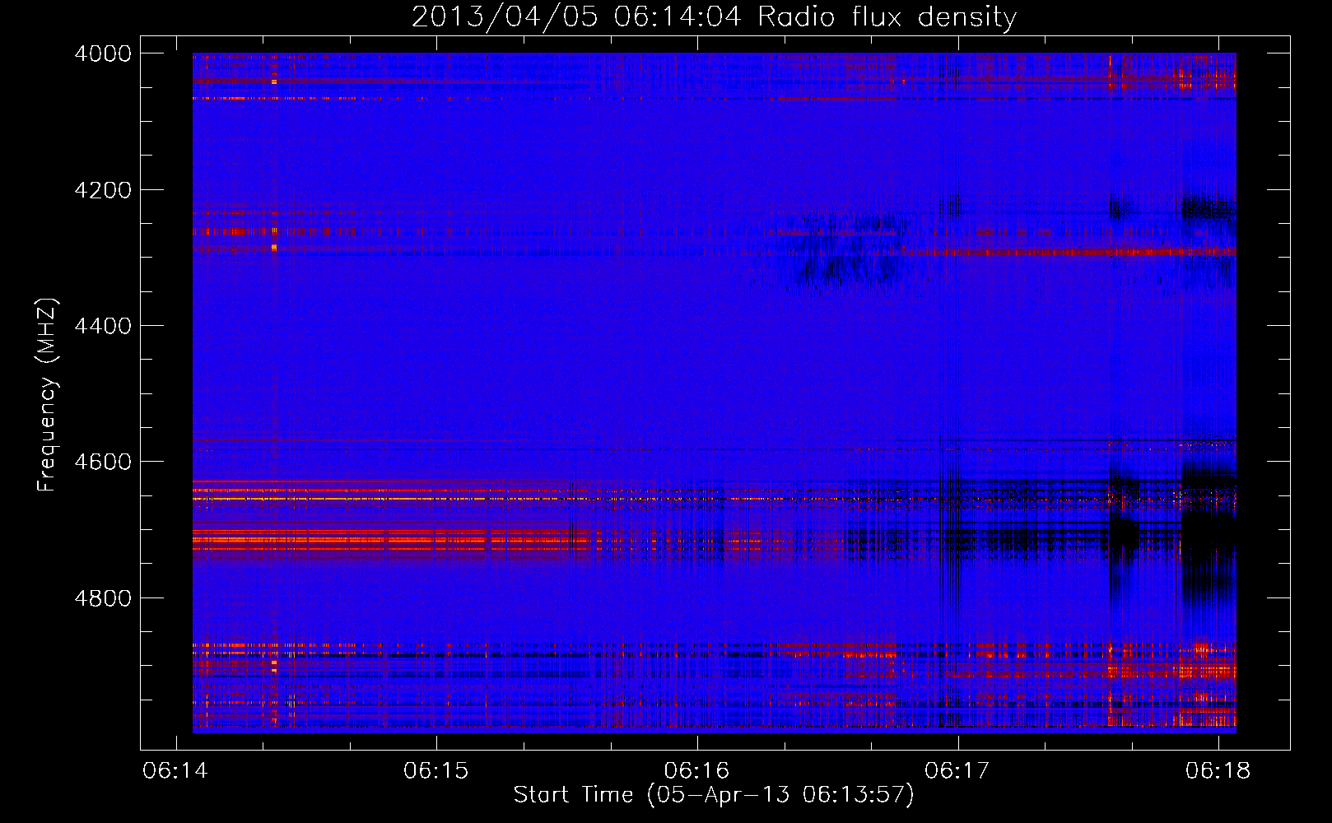Click the 06:15 time tick label
1332x823 pixels.
435,771
